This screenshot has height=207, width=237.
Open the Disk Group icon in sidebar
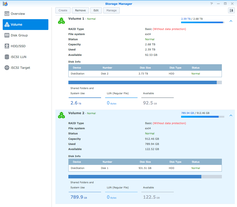(x=7, y=35)
